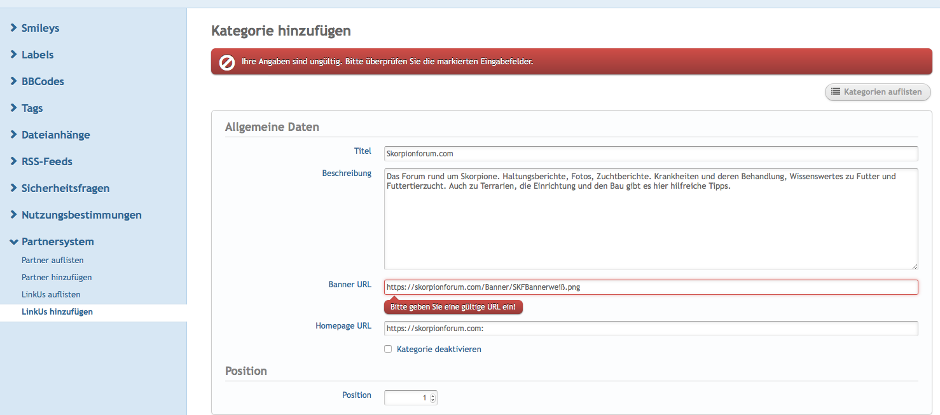Click the Banner URL input field

(651, 287)
